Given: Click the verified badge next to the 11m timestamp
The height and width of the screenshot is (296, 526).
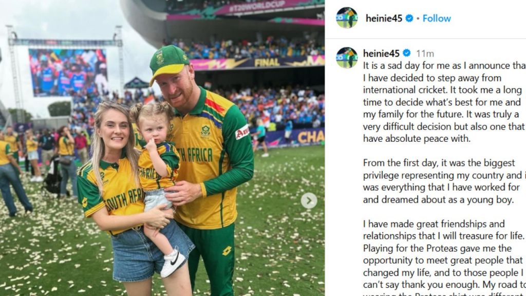Looking at the screenshot, I should point(406,53).
